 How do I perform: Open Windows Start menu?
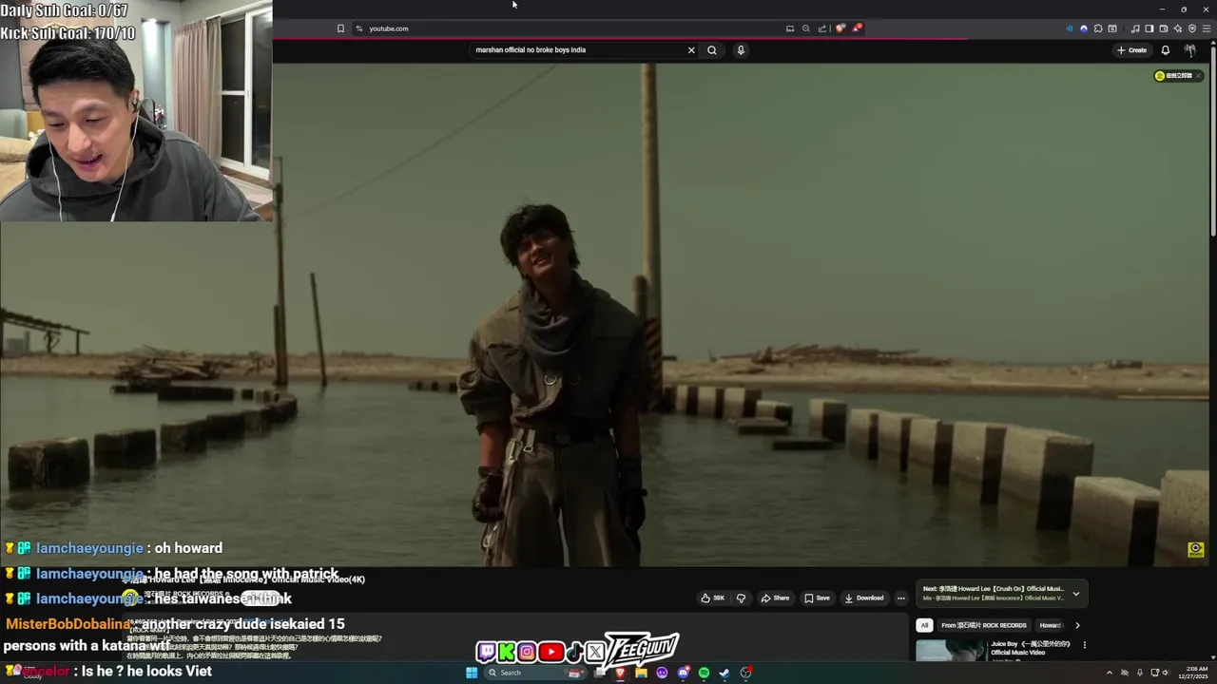coord(472,673)
